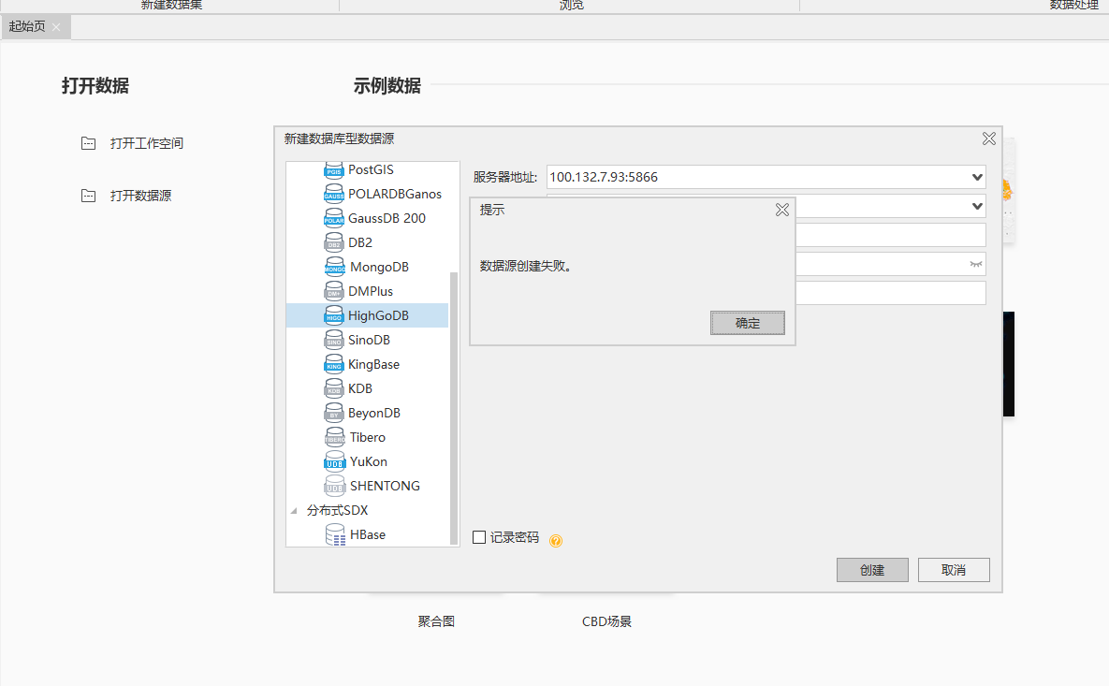Close the 提示 message dialog
Image resolution: width=1109 pixels, height=686 pixels.
(x=781, y=210)
